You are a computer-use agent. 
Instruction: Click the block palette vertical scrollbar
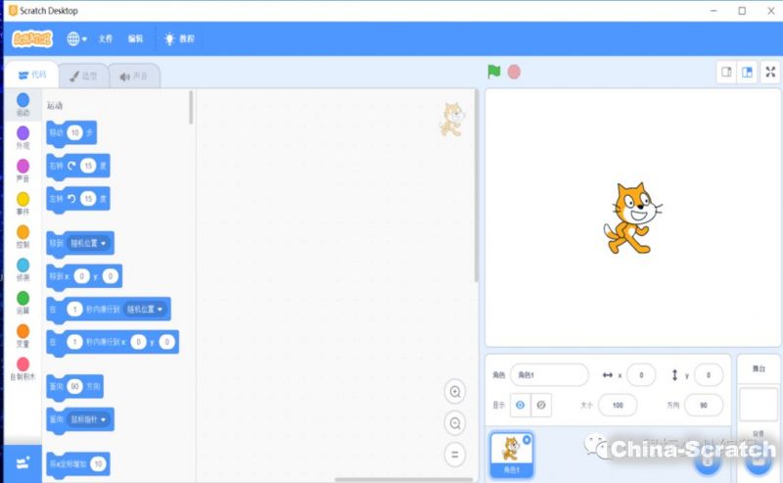(x=191, y=108)
